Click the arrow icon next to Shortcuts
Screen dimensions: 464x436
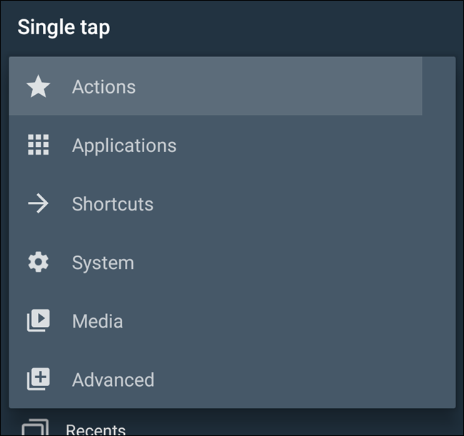[x=38, y=204]
